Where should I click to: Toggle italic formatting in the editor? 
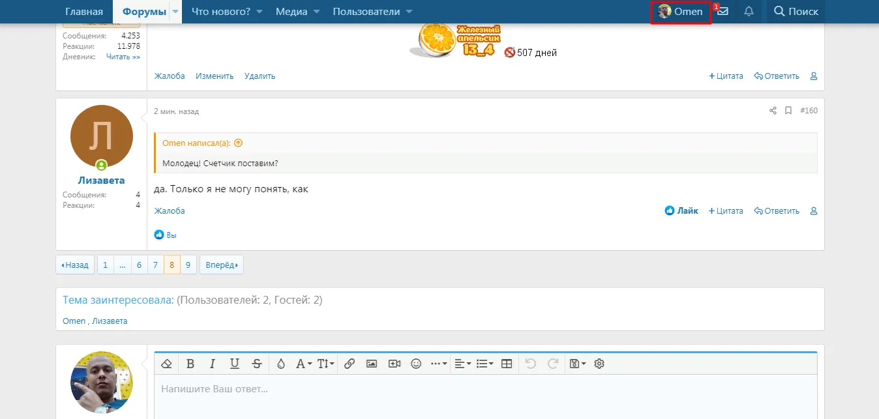[x=212, y=364]
